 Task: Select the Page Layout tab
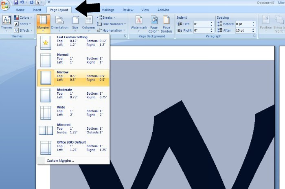click(x=59, y=10)
